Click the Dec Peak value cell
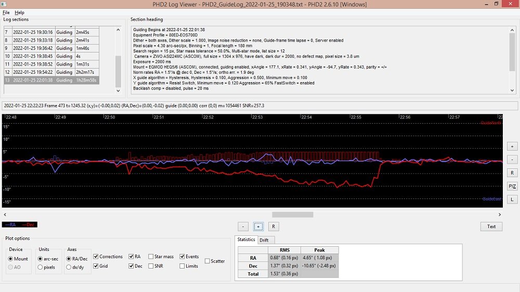Viewport: 520px width, 292px height. pos(320,266)
